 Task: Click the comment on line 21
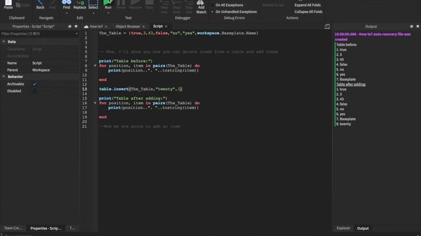tap(139, 127)
